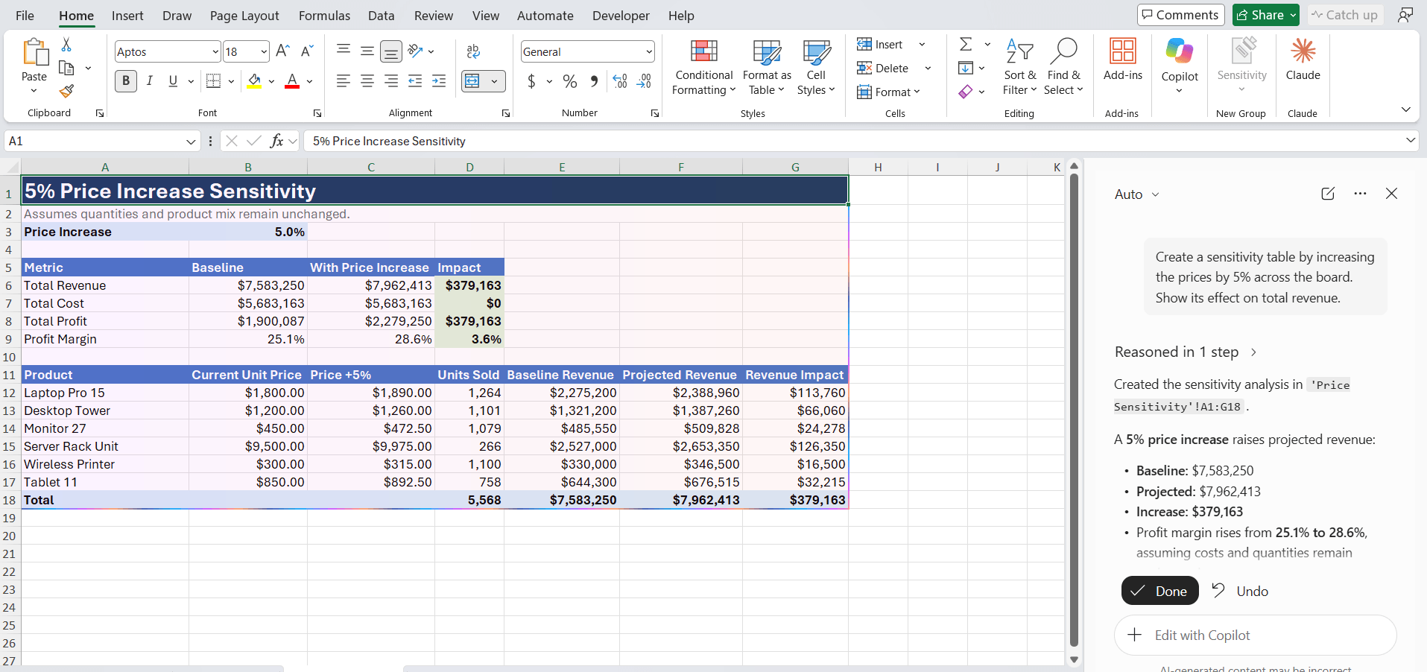The height and width of the screenshot is (672, 1427).
Task: Select cell with $7,962,413 in row 6
Action: [x=371, y=285]
